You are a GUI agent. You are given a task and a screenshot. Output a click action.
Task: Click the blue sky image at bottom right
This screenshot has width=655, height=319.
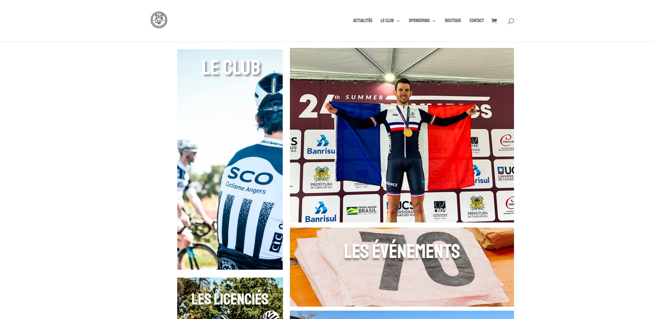402,315
